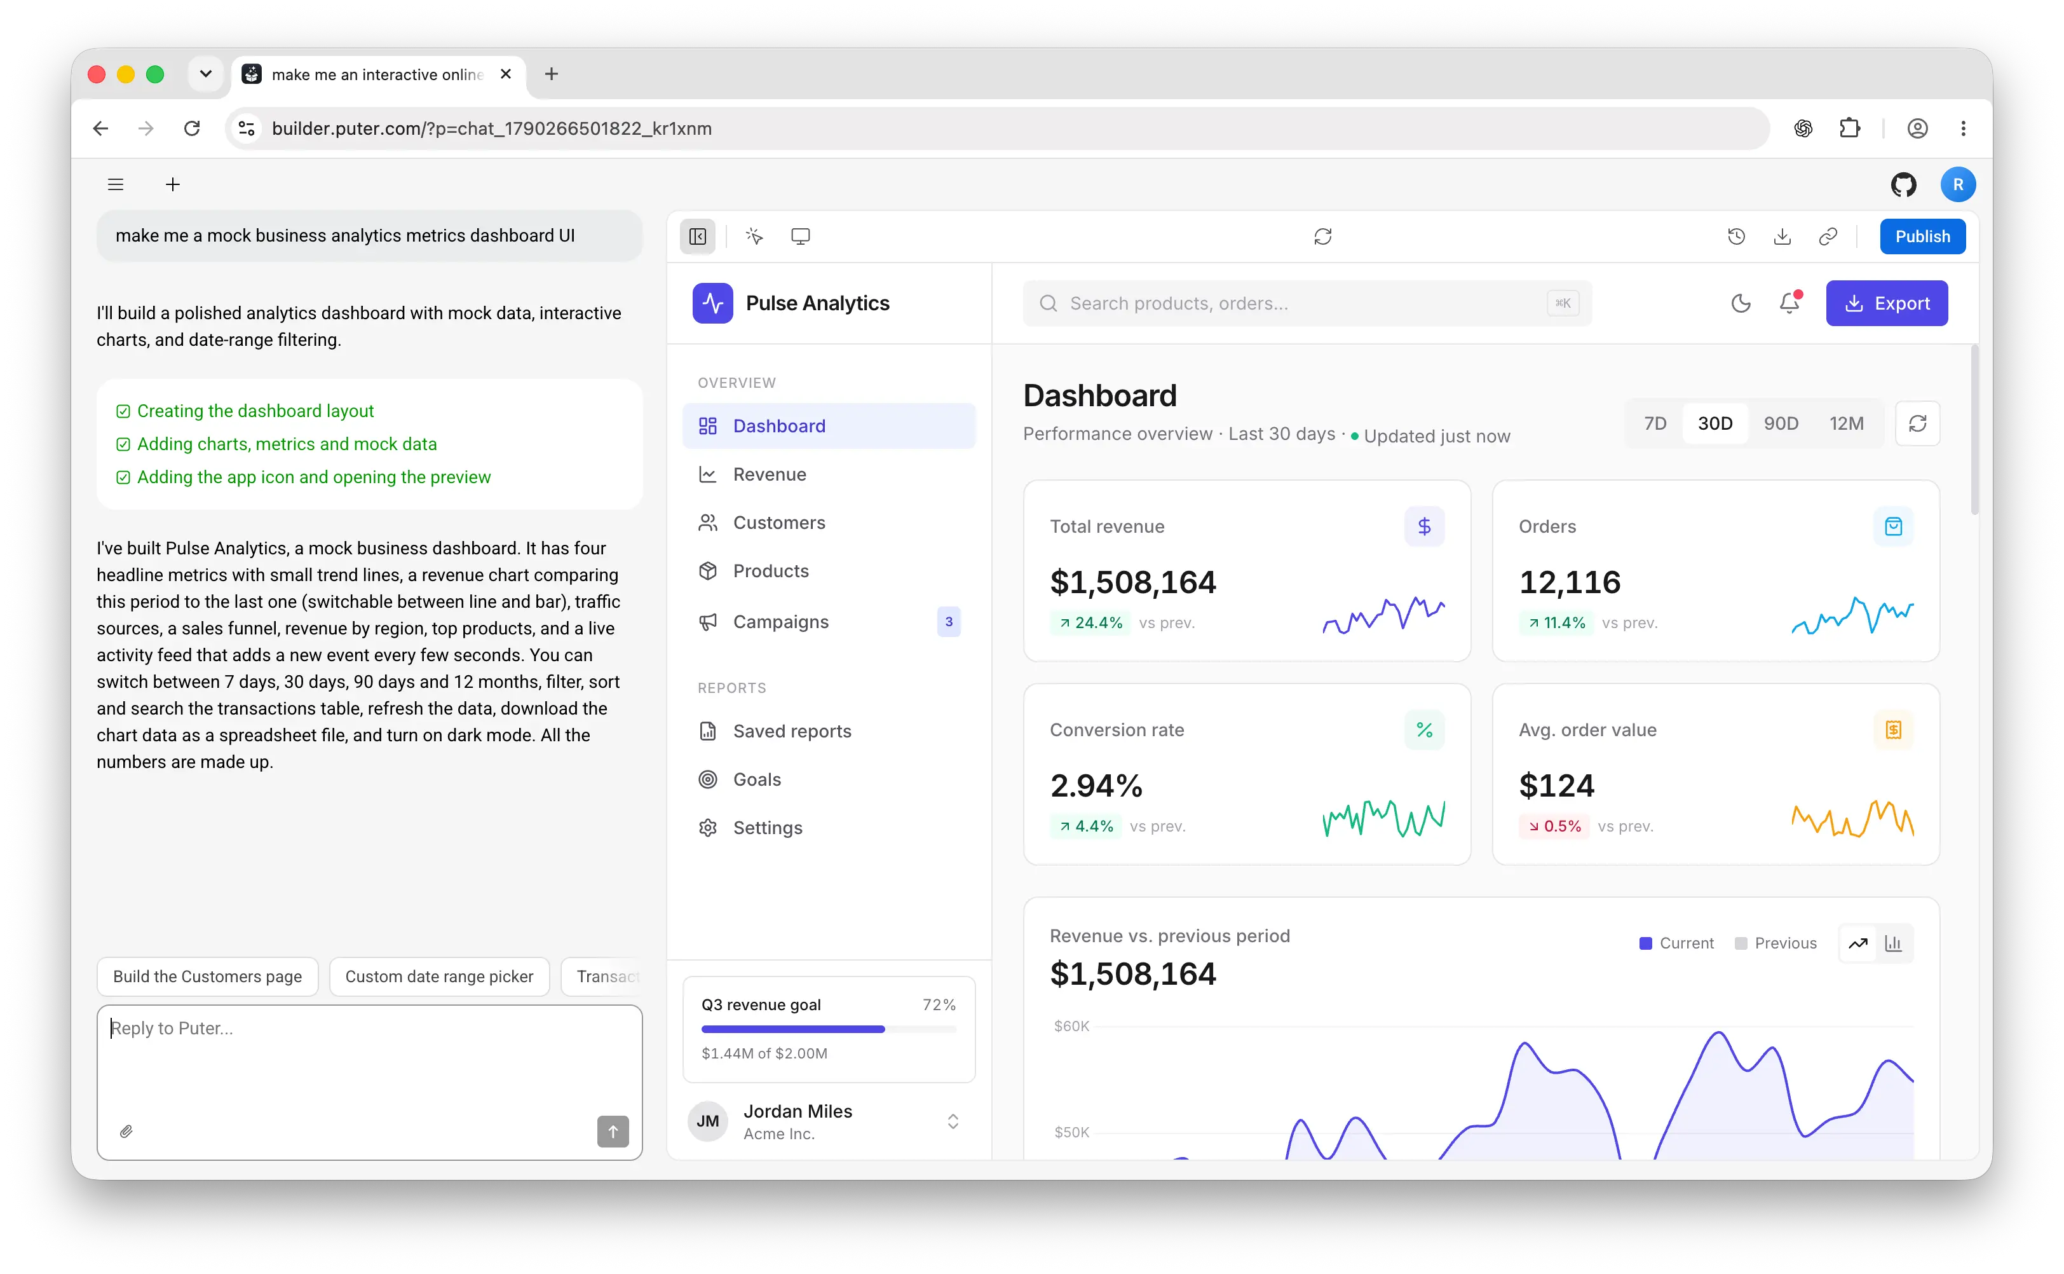The image size is (2064, 1274).
Task: Activate the element selector cursor tool
Action: [754, 236]
